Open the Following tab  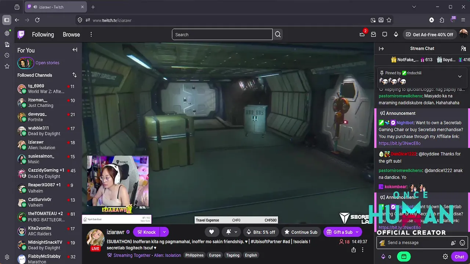43,34
